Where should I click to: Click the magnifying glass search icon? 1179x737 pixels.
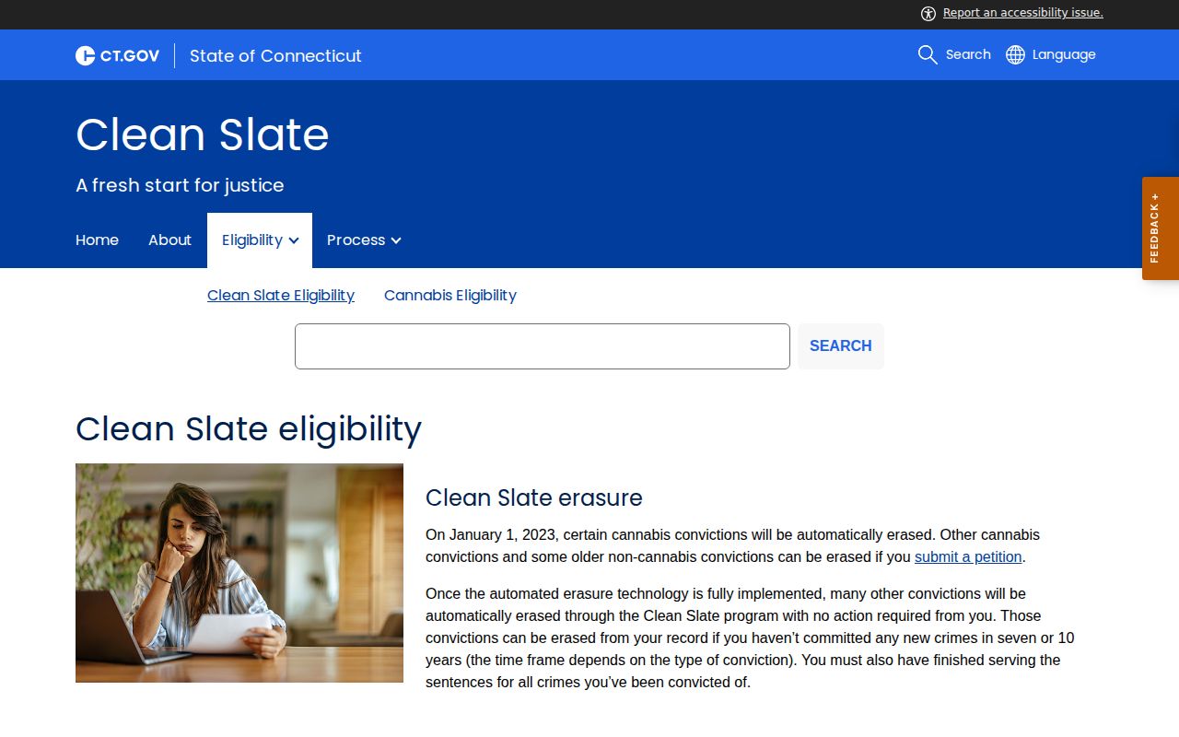click(x=928, y=54)
